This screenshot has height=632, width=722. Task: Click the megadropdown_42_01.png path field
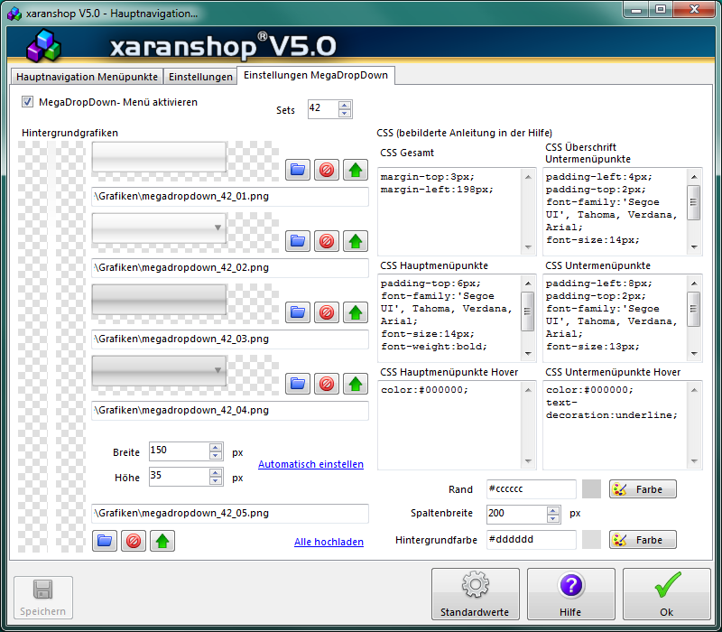click(x=230, y=197)
